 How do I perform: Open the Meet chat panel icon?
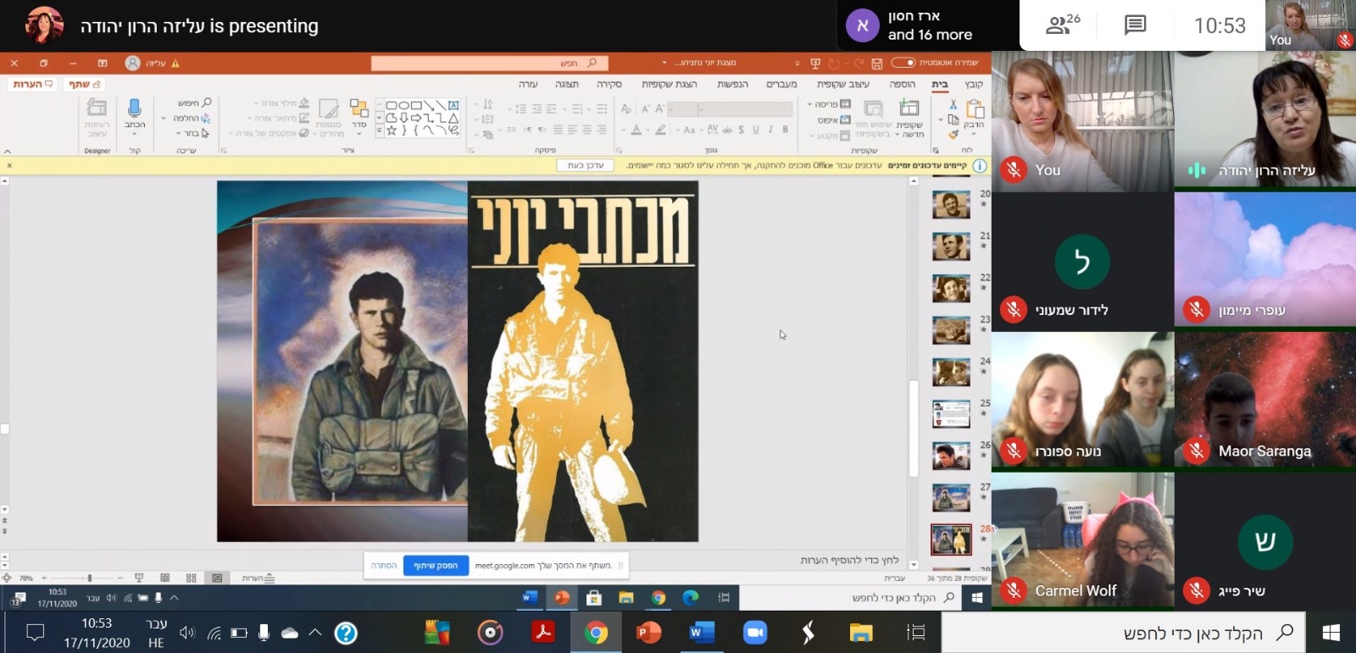[x=1135, y=25]
